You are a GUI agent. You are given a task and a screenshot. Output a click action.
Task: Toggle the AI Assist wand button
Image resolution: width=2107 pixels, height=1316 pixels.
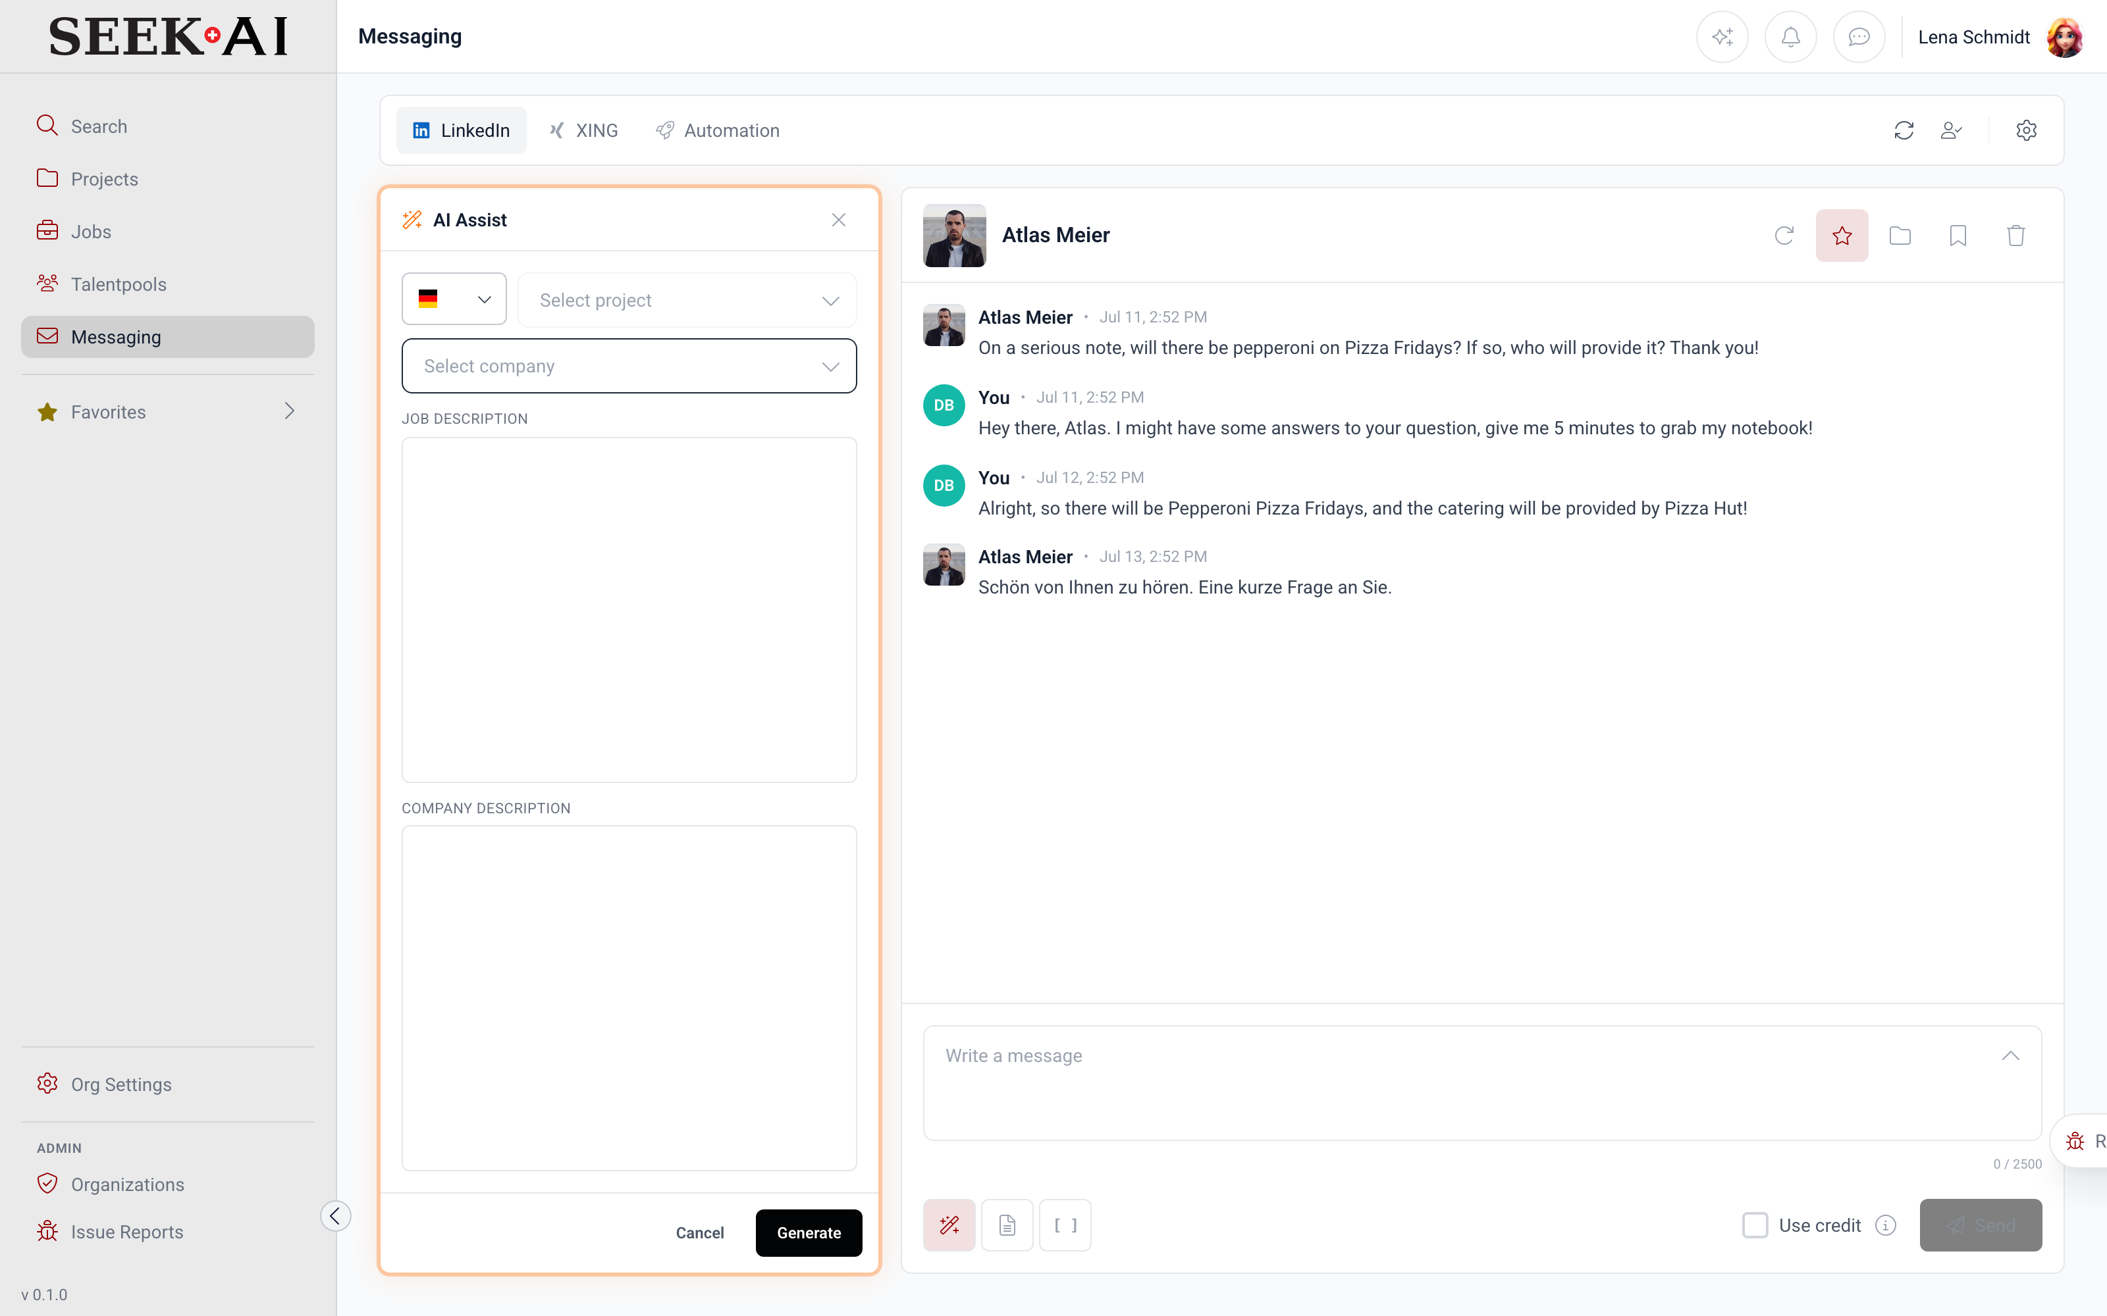point(949,1225)
